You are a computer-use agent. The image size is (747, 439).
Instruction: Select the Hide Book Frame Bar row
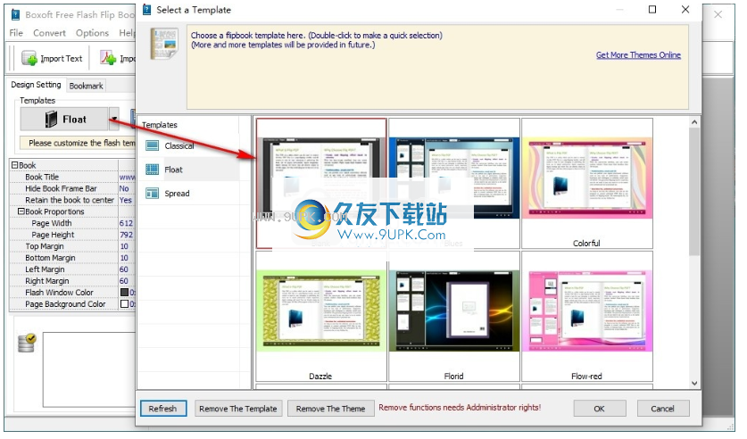(x=72, y=188)
